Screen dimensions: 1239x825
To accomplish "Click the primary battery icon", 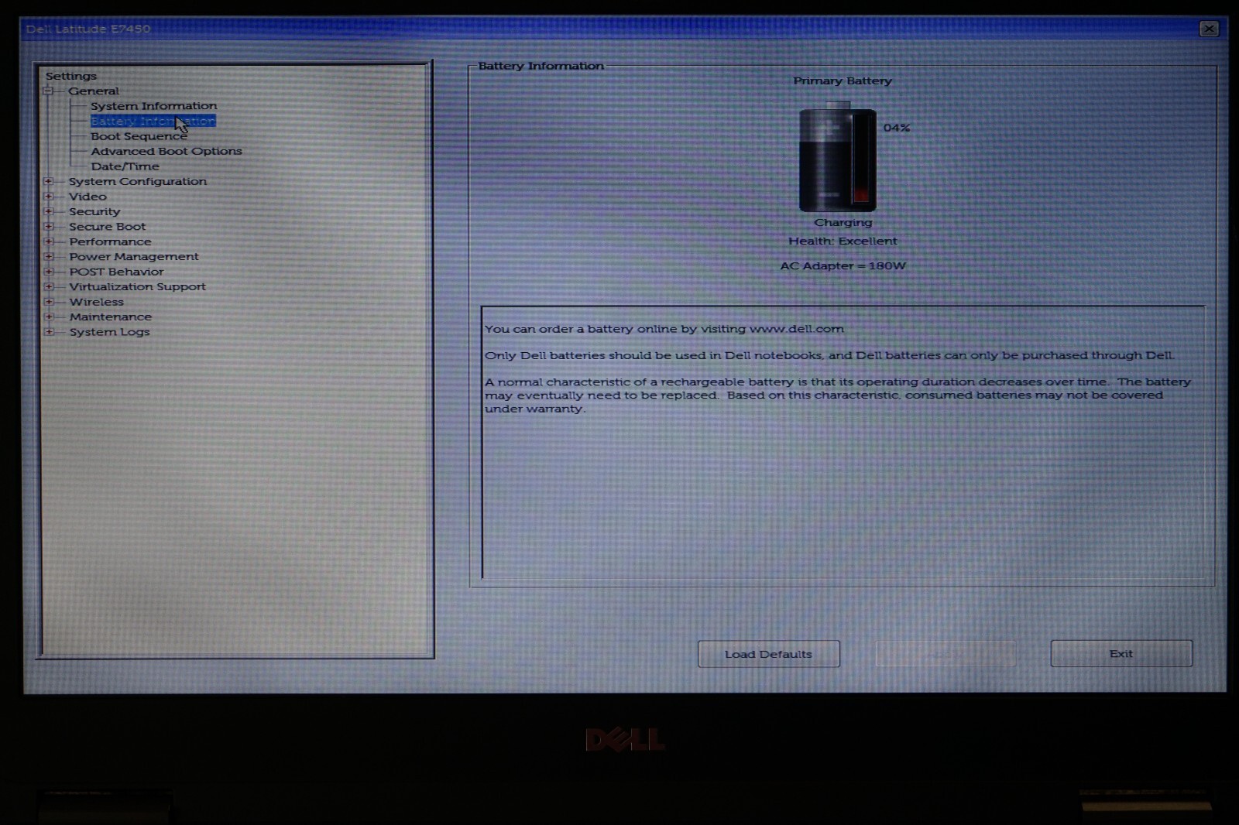I will pos(837,158).
